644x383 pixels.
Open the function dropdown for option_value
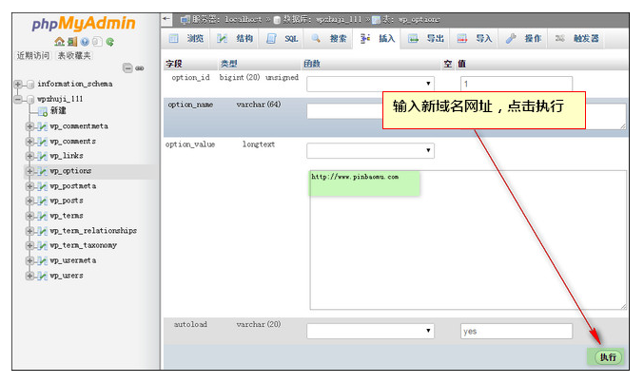point(370,150)
